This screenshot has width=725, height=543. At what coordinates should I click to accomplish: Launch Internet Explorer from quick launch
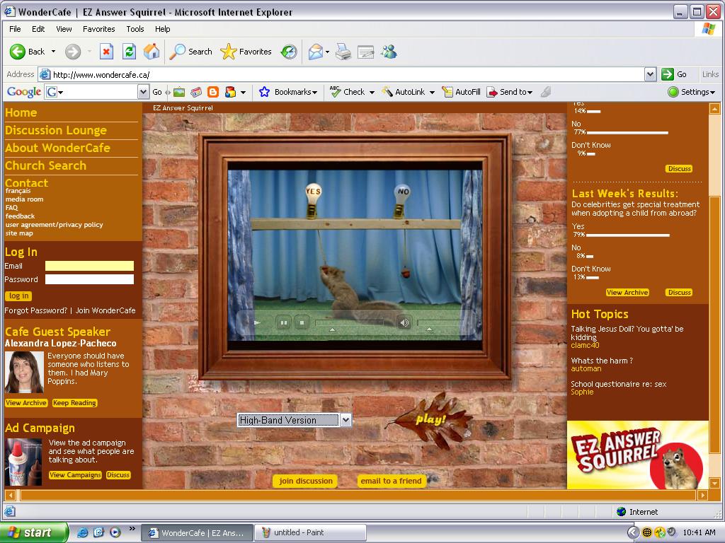82,532
